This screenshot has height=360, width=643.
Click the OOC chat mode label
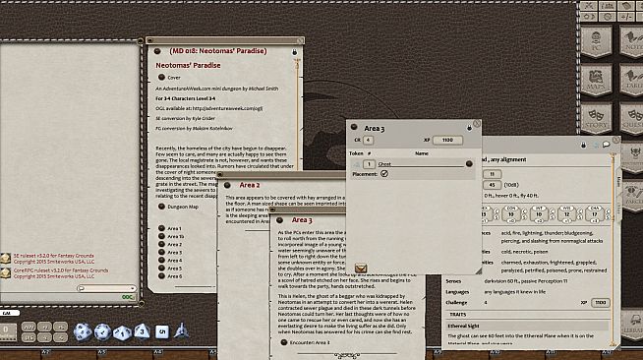[x=128, y=297]
